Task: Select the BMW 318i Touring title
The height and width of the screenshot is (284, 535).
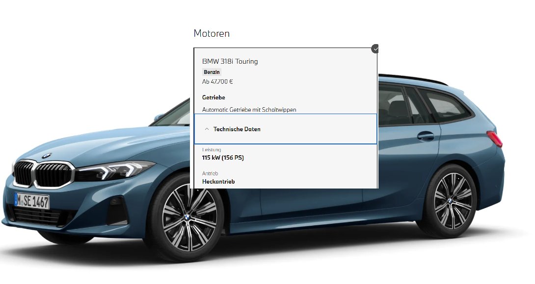Action: [x=230, y=61]
